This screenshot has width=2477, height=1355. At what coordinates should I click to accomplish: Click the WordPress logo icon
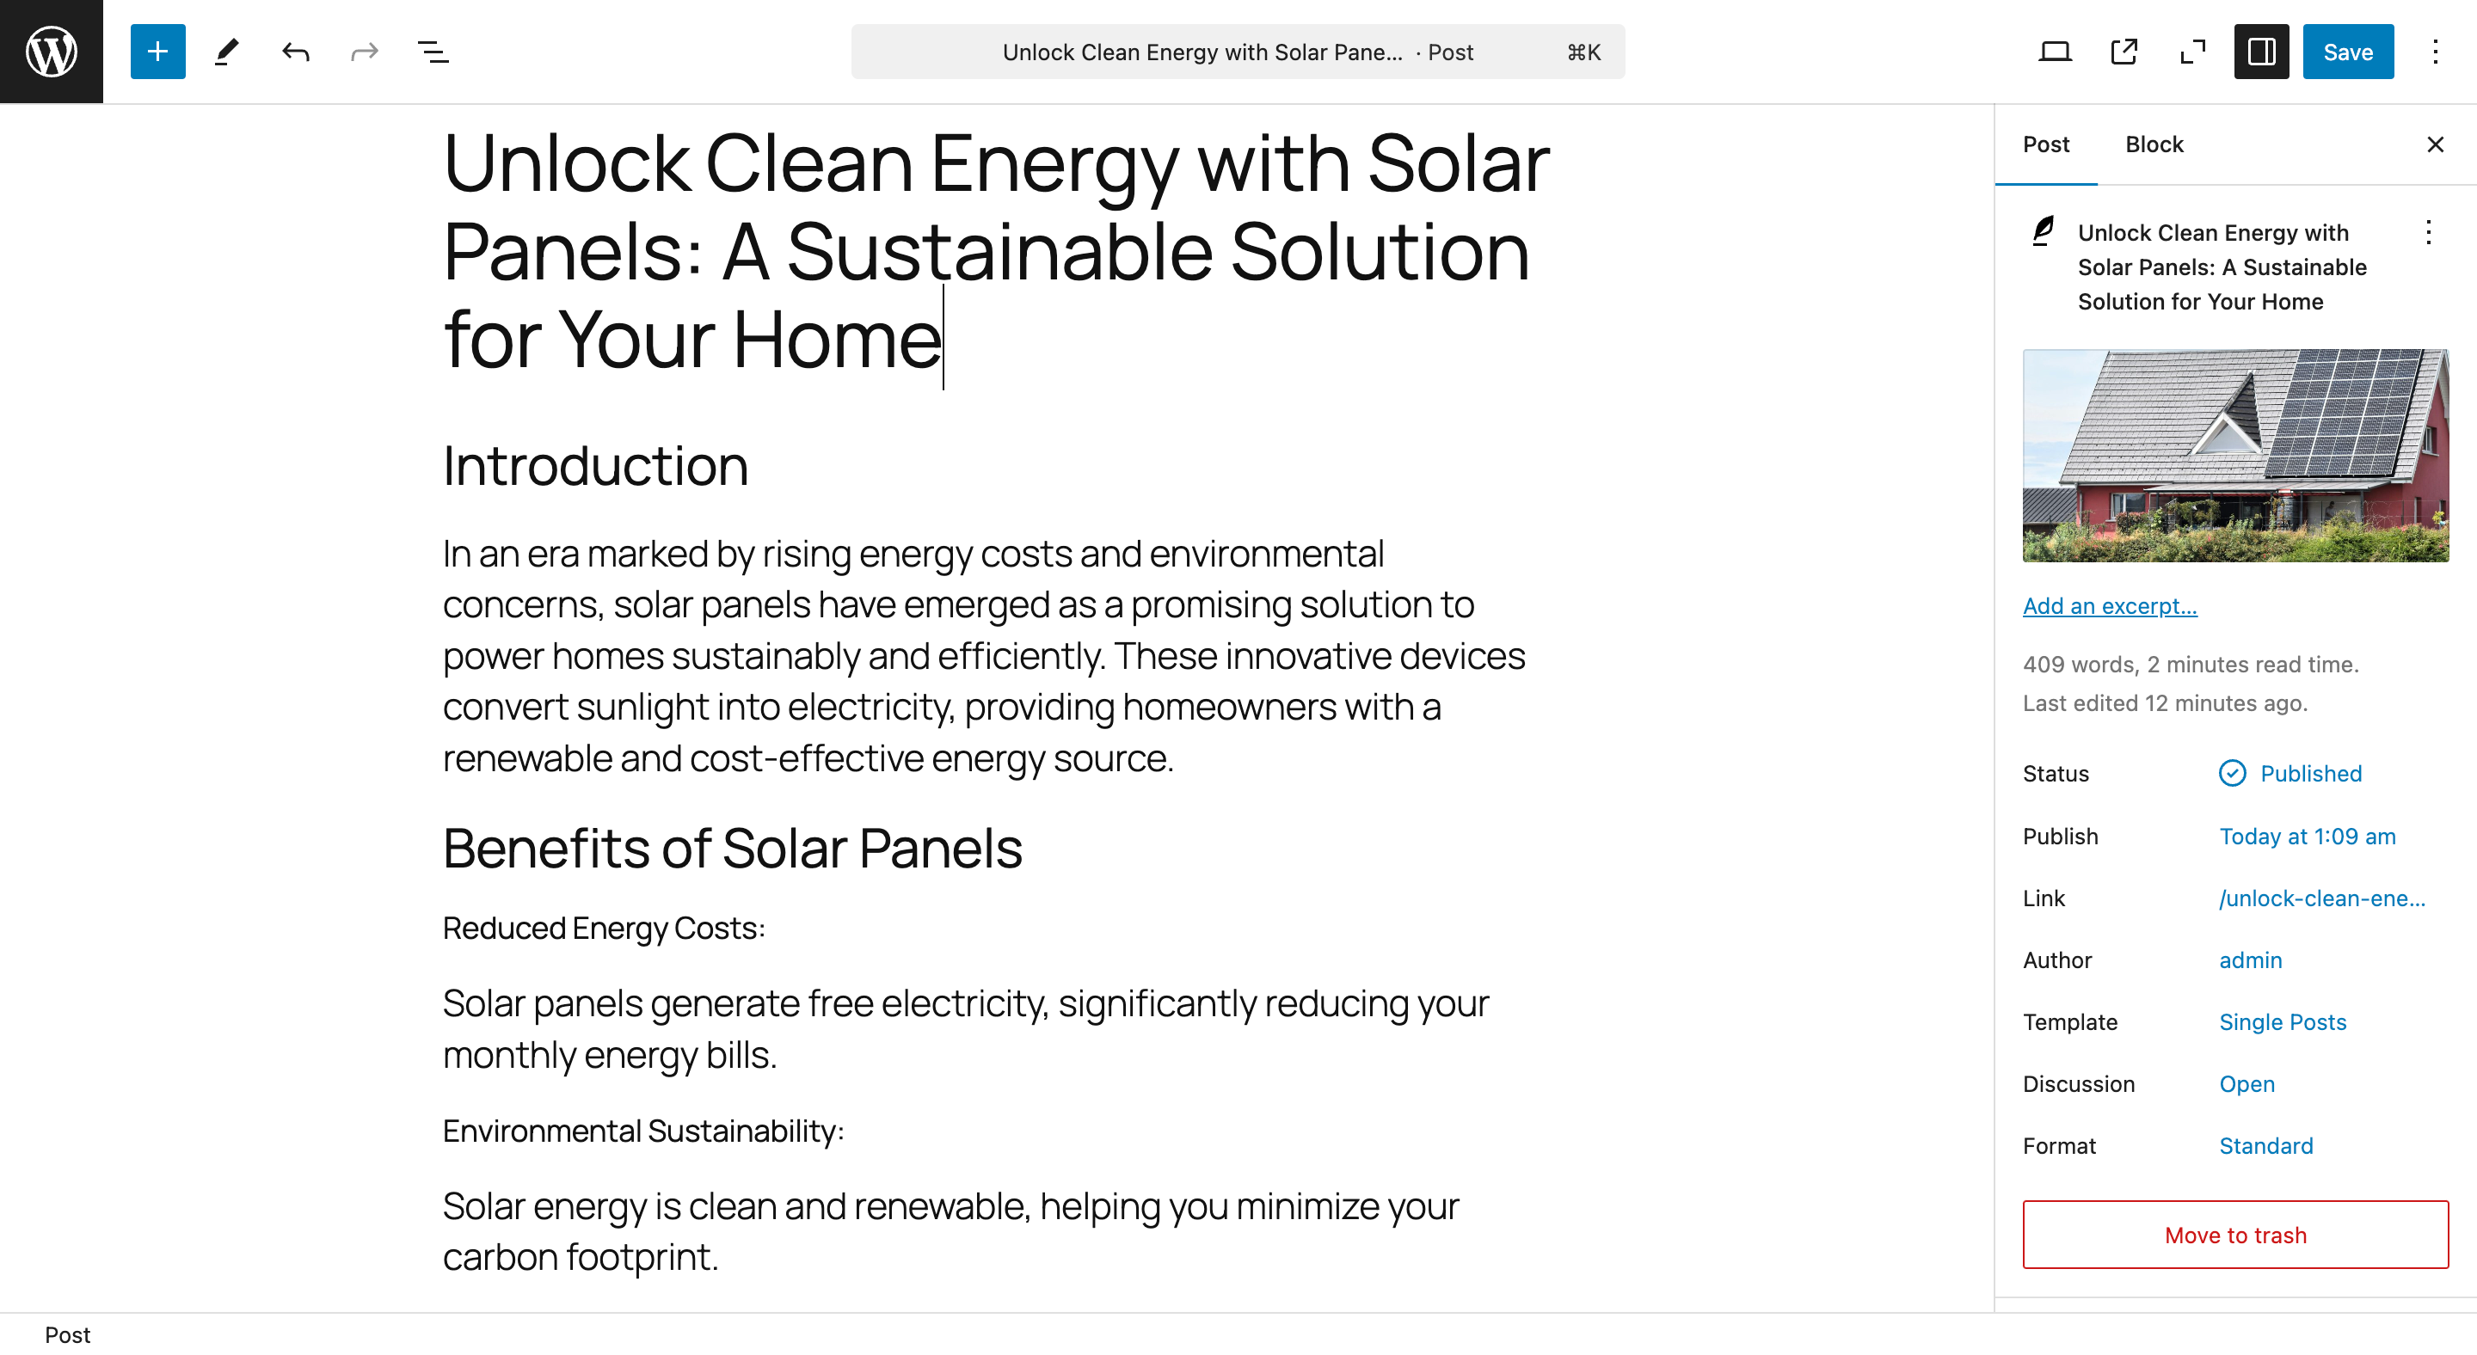51,51
